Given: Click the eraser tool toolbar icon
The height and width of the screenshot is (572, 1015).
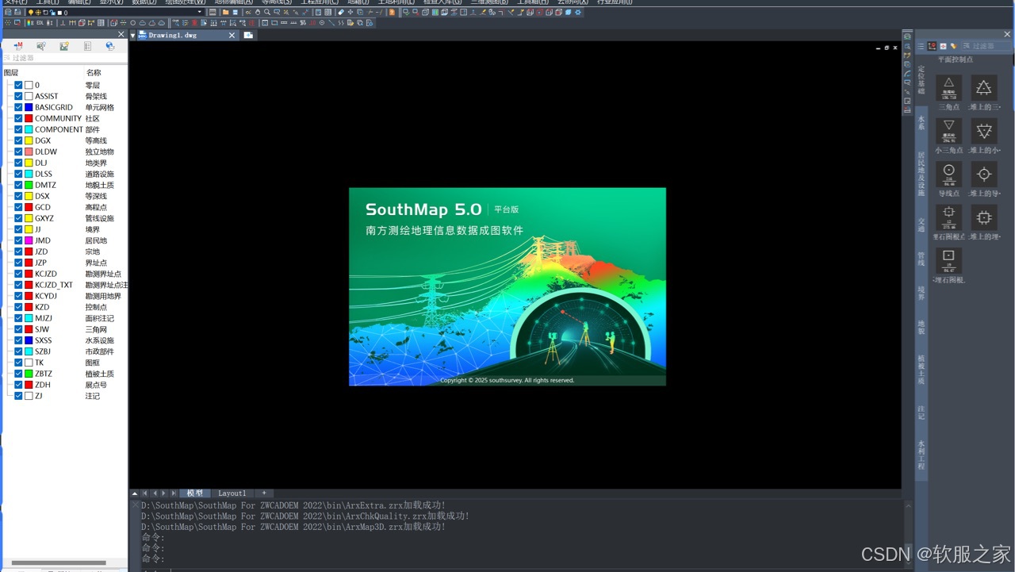Looking at the screenshot, I should (x=340, y=12).
